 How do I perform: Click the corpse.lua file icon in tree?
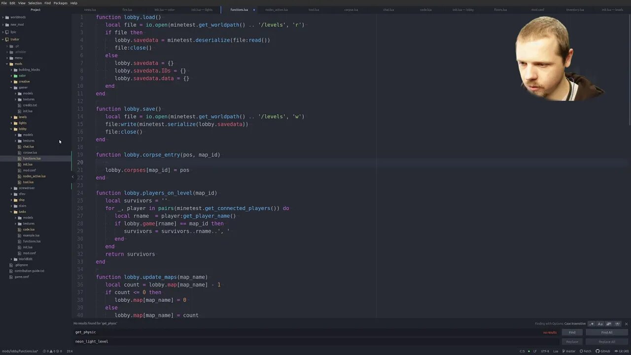tap(20, 152)
